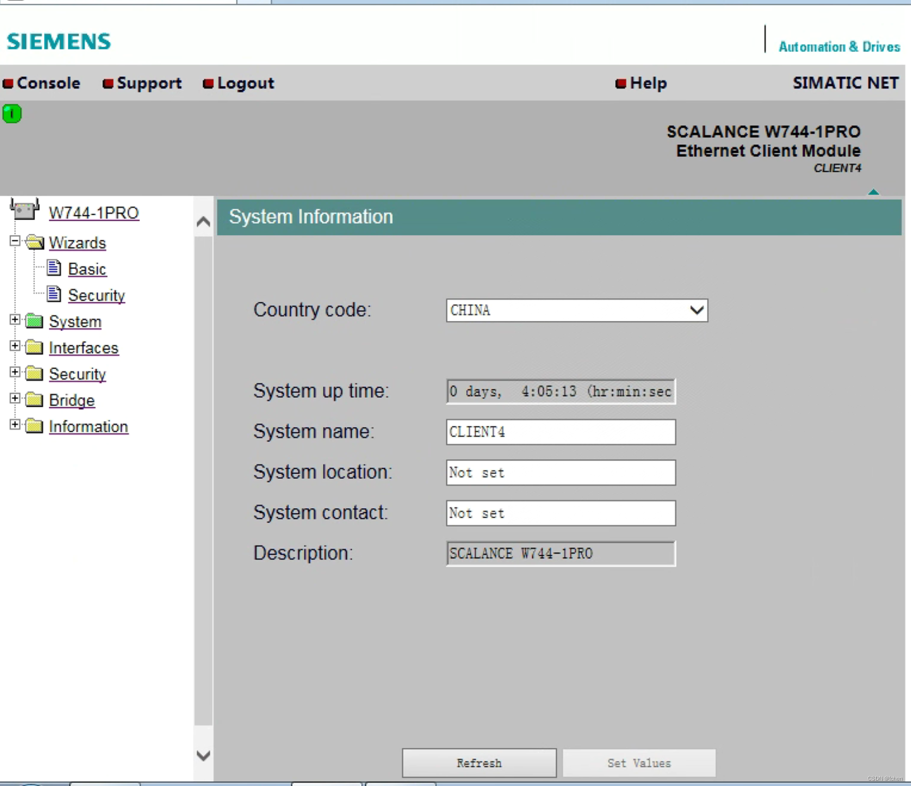Open the Support menu item

(x=143, y=83)
